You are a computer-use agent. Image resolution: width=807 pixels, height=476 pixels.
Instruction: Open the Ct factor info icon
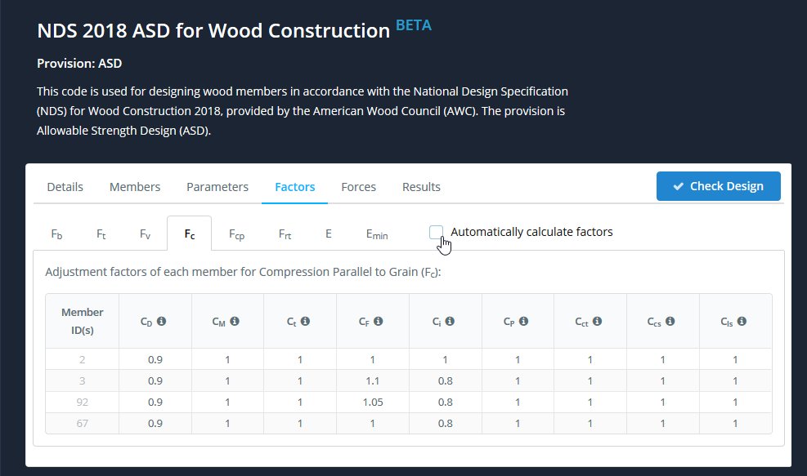pos(306,322)
